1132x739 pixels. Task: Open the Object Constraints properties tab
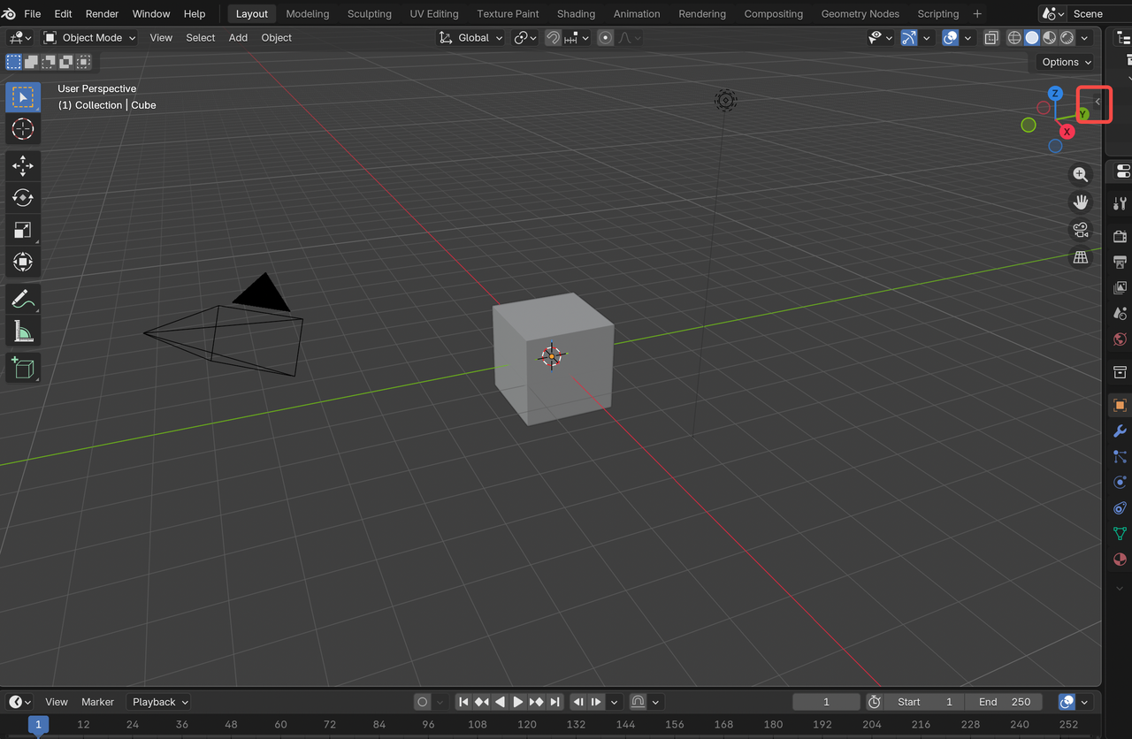[x=1120, y=508]
